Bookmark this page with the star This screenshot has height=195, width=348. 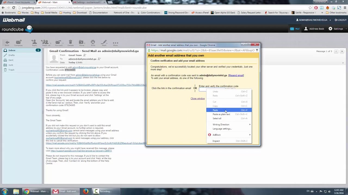310,8
